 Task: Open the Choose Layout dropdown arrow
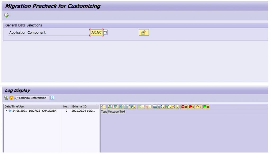[x=178, y=107]
